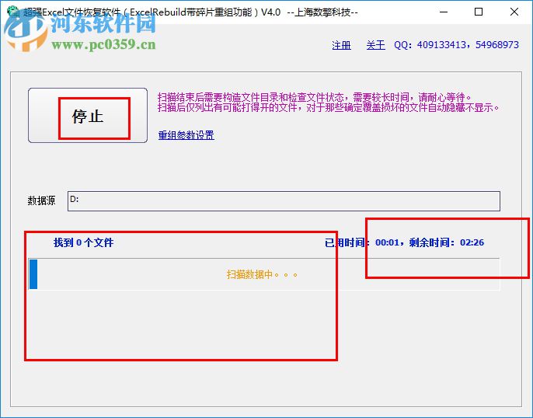Maximize the ExcelRebuild window
Screen dimensions: 533x418
pyautogui.click(x=479, y=12)
